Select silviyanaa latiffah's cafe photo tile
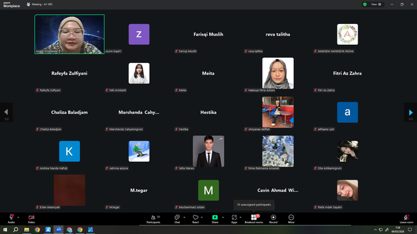This screenshot has width=417, height=234. (278, 112)
